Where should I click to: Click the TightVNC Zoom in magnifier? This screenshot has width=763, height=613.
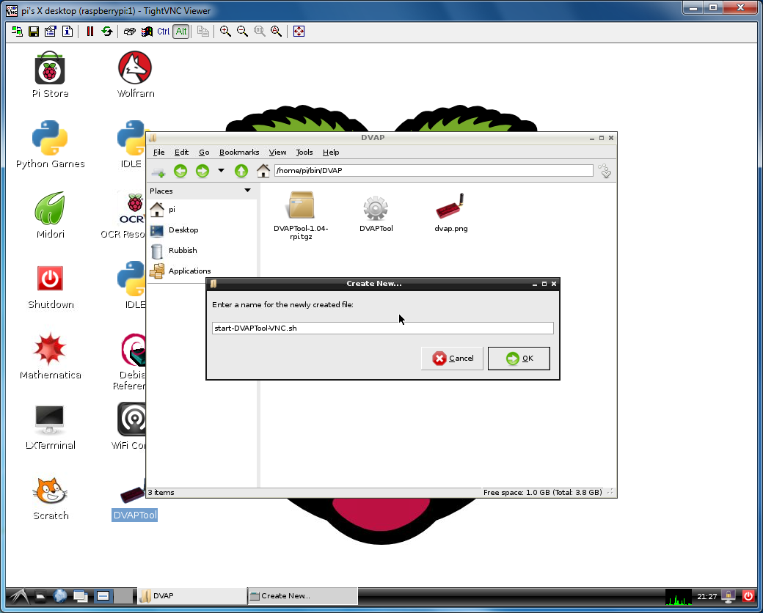pyautogui.click(x=224, y=31)
